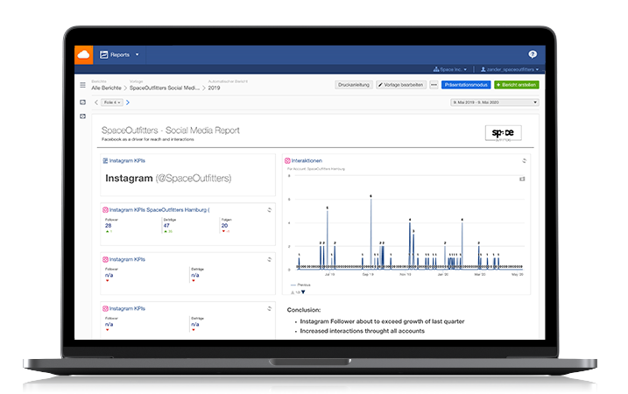Refresh Instagram KPIs SpaceOutfitters Hamburg widget
This screenshot has height=394, width=628.
pos(269,210)
